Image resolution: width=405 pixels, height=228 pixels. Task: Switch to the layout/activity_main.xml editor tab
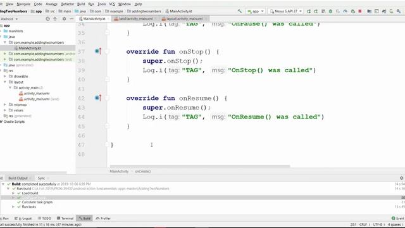[184, 19]
